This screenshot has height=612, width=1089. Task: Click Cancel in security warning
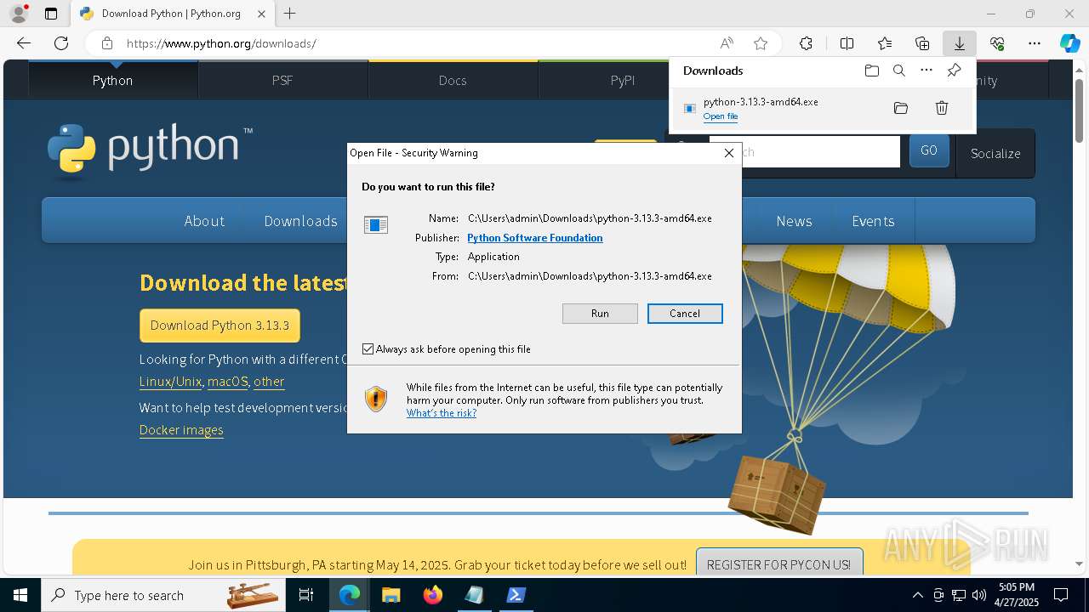point(685,314)
